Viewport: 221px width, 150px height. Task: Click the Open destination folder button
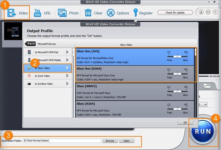click(x=127, y=141)
